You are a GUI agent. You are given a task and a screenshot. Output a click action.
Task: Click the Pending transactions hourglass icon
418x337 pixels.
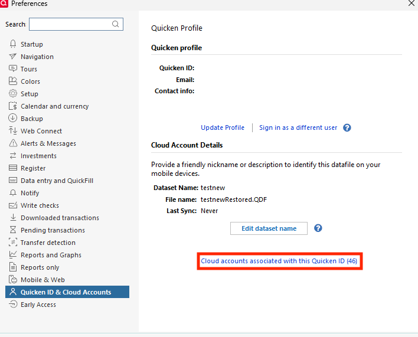13,230
